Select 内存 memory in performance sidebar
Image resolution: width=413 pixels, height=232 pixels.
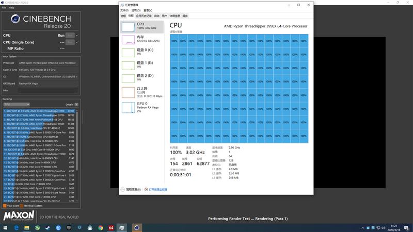[x=141, y=40]
